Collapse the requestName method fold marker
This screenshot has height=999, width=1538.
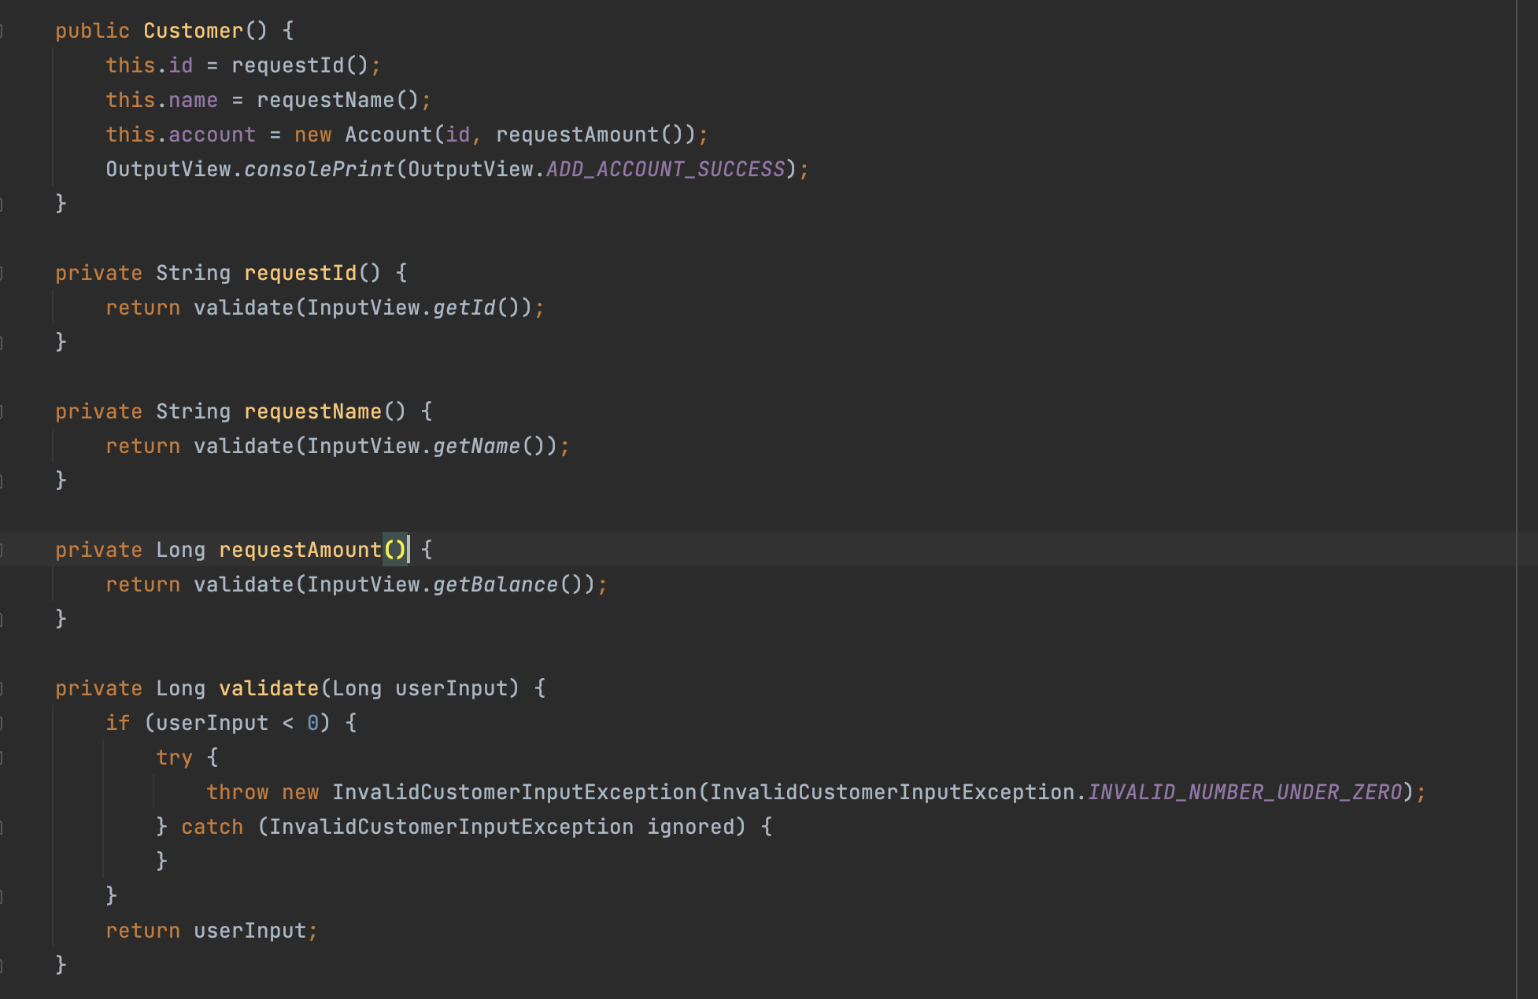point(2,411)
